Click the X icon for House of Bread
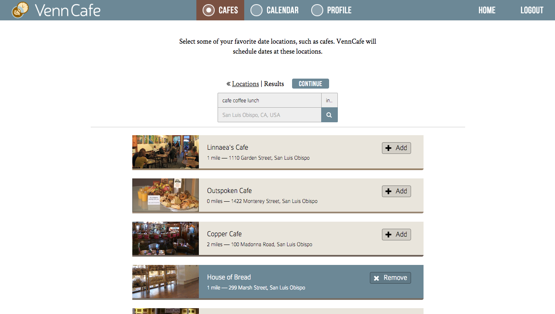This screenshot has width=555, height=314. [x=377, y=278]
